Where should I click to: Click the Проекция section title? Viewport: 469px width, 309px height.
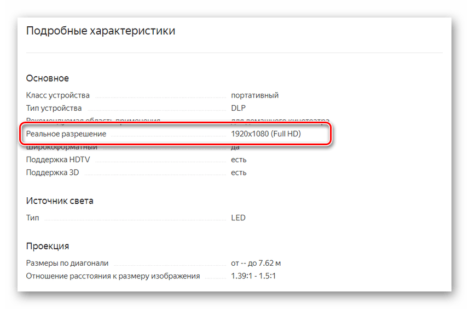48,246
